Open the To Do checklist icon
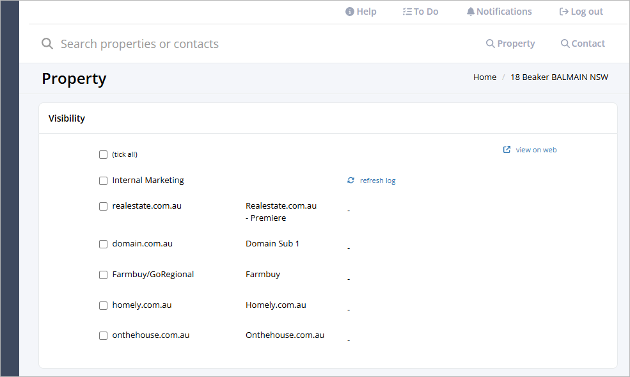630x377 pixels. (407, 12)
